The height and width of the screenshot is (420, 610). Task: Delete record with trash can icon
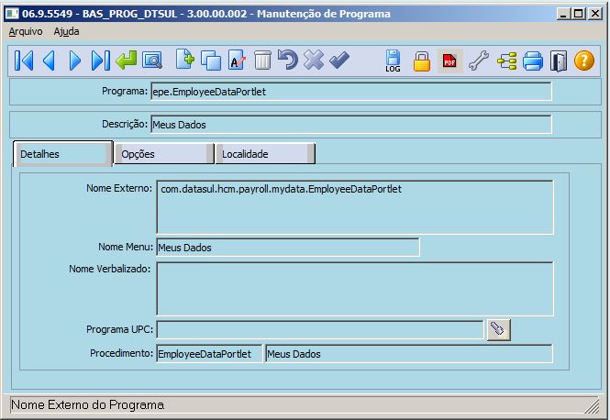(262, 61)
